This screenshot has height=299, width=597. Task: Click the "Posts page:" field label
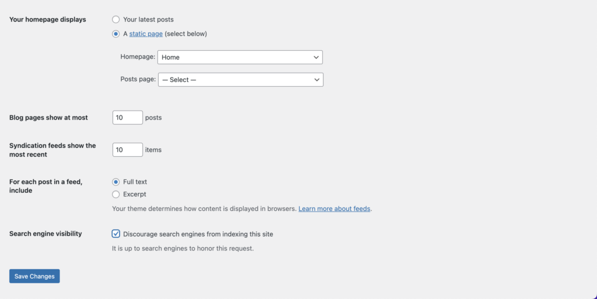pos(138,79)
